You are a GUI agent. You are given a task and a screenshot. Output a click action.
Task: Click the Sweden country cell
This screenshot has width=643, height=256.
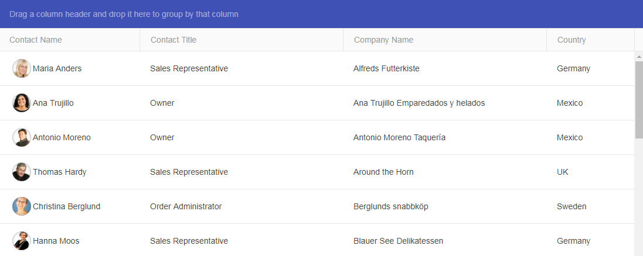click(x=571, y=206)
